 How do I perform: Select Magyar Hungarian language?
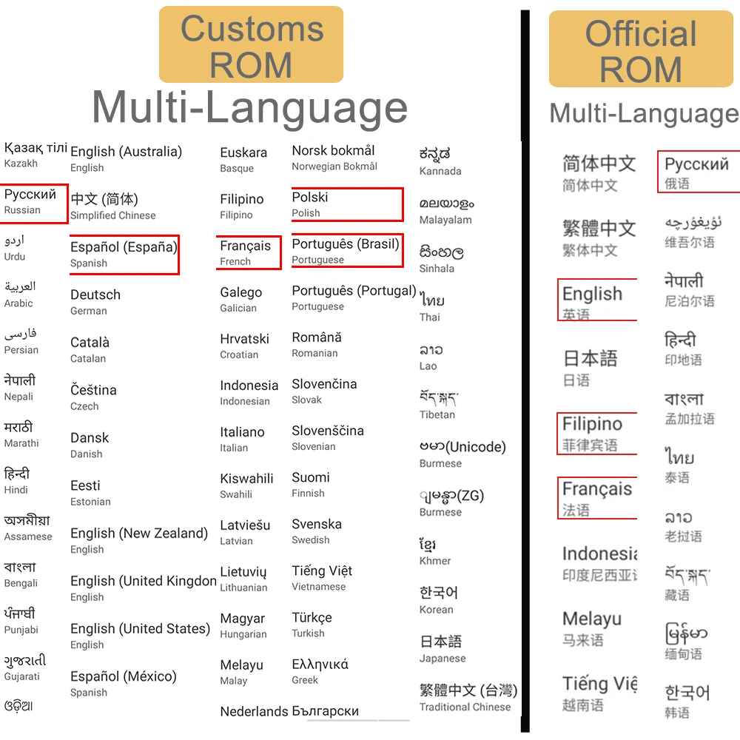click(243, 626)
